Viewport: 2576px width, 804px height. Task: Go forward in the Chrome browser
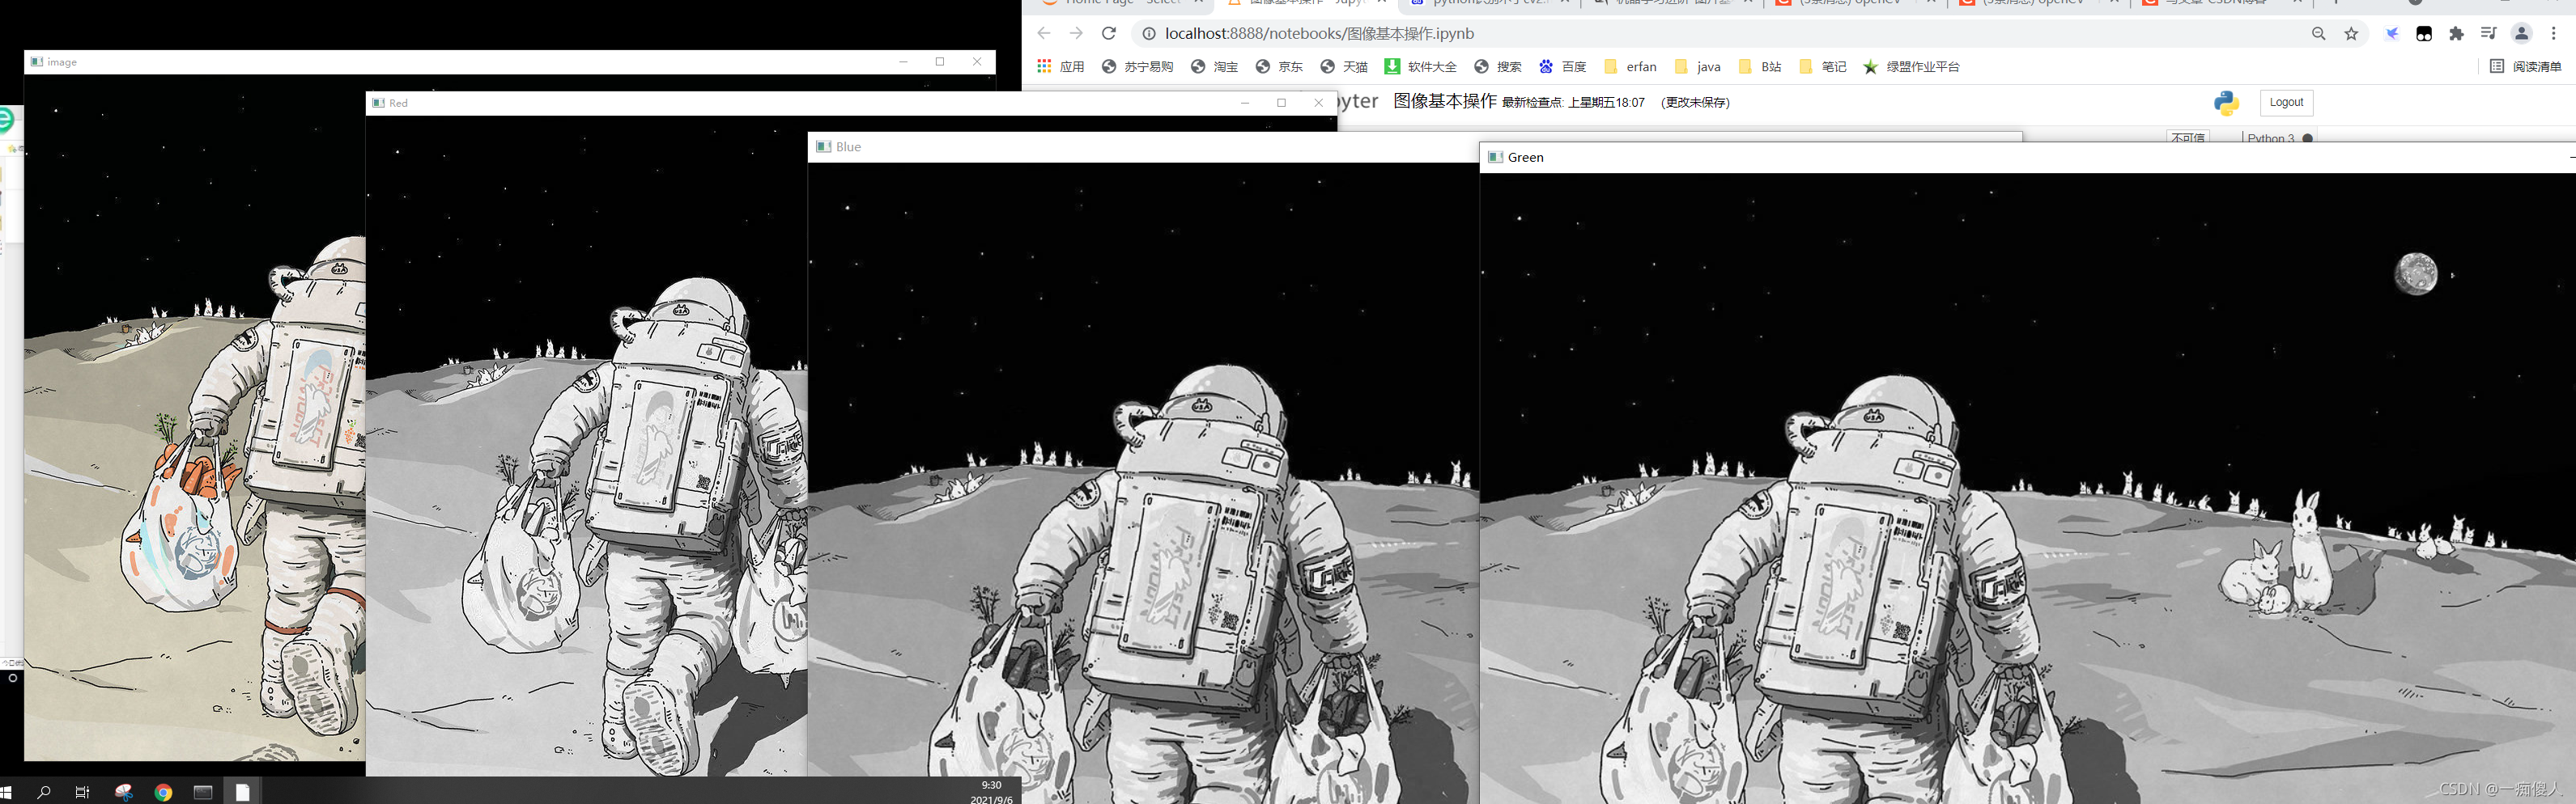[x=1076, y=33]
